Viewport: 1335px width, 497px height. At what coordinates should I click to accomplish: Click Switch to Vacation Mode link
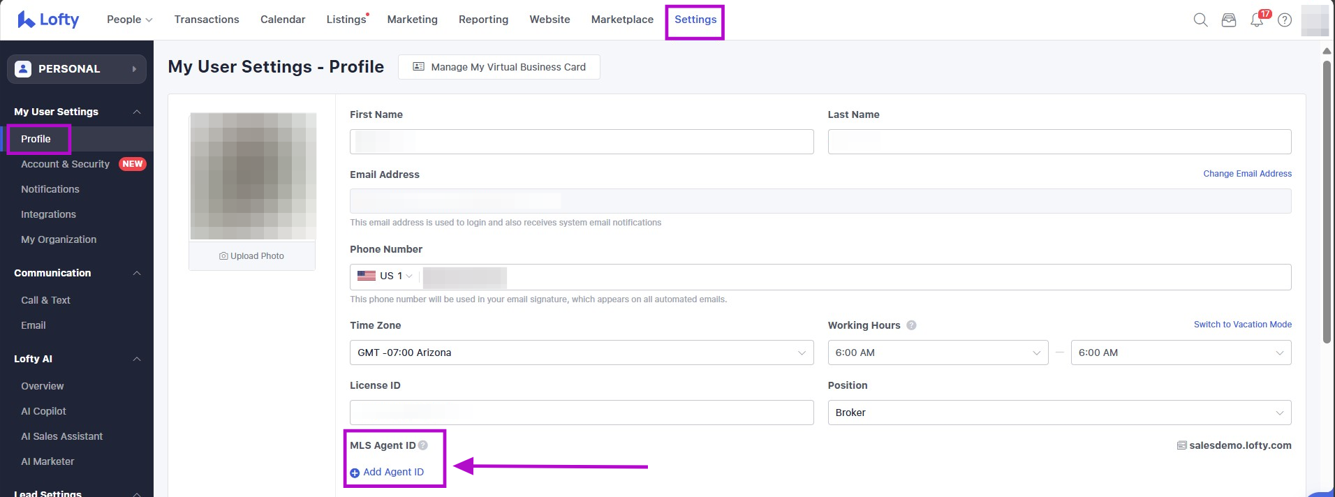pos(1242,325)
